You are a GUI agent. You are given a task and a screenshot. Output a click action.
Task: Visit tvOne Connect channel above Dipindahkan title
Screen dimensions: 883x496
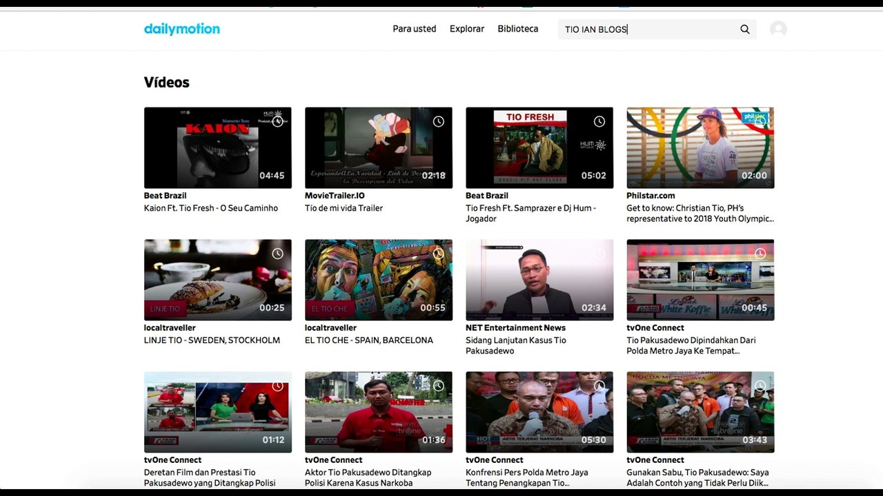(x=655, y=328)
